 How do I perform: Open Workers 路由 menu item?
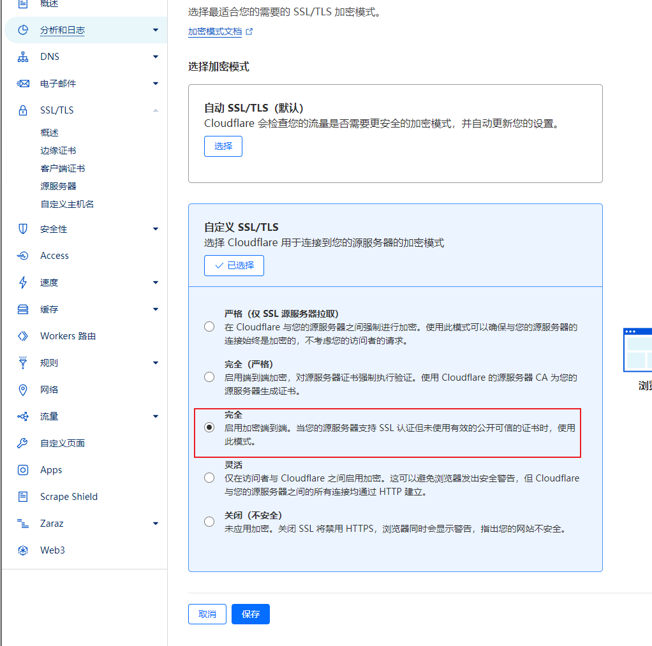tap(68, 336)
